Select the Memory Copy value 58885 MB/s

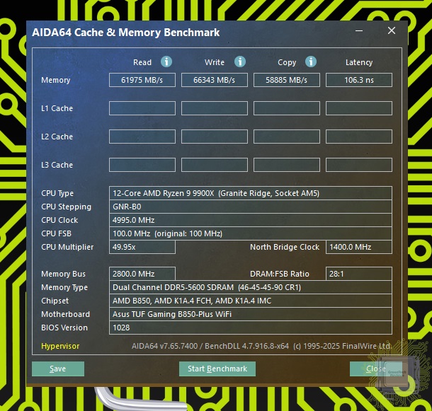(x=287, y=80)
